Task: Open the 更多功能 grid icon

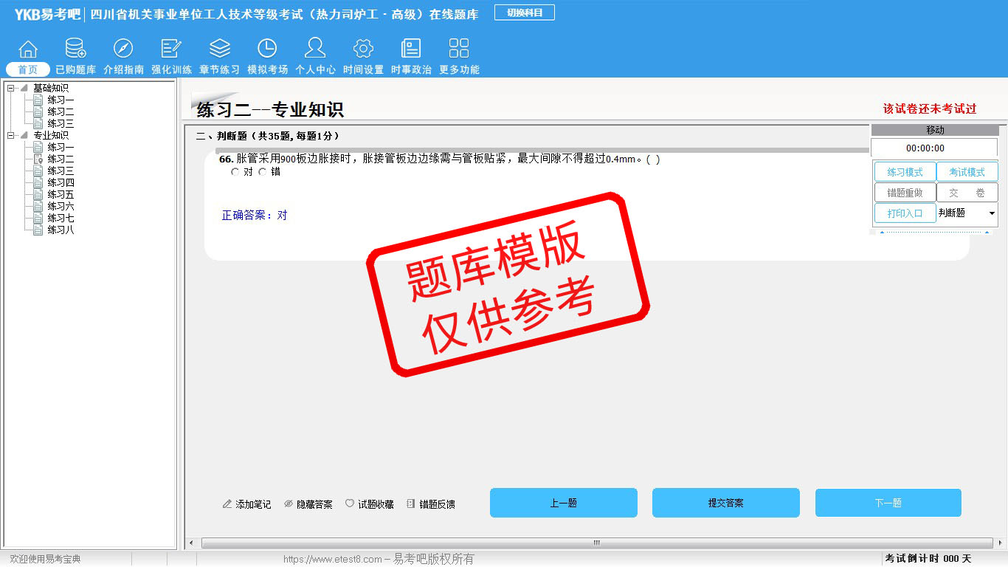Action: pyautogui.click(x=459, y=49)
